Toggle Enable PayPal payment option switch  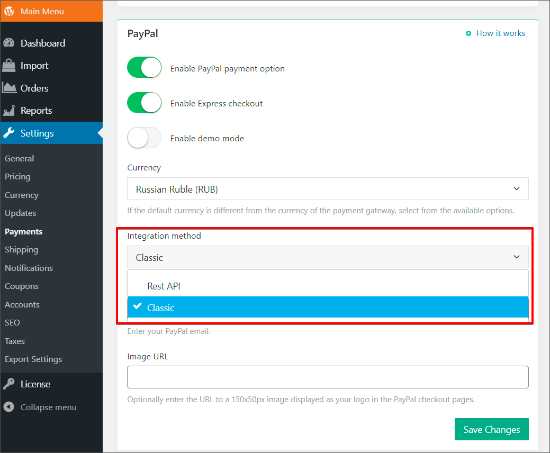pyautogui.click(x=144, y=67)
